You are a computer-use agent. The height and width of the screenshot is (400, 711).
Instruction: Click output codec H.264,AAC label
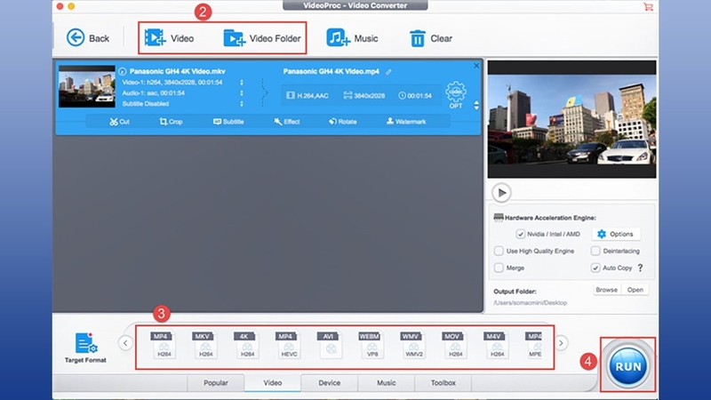point(308,96)
